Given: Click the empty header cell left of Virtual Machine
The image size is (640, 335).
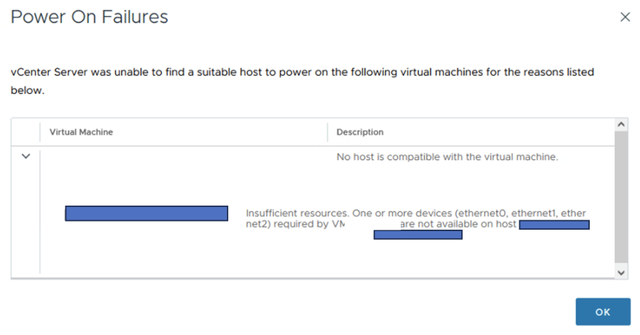Looking at the screenshot, I should coord(25,132).
